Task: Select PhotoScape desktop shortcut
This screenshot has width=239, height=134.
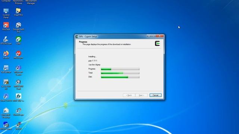Action: click(x=18, y=112)
